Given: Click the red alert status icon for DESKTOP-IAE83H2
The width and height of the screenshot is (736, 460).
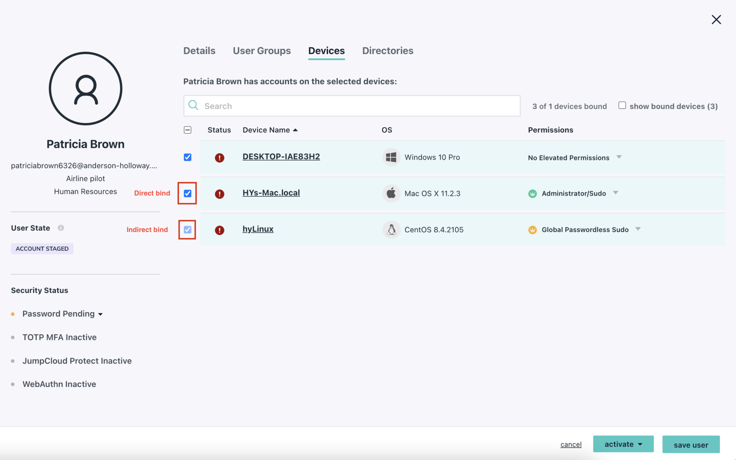Looking at the screenshot, I should pyautogui.click(x=220, y=158).
